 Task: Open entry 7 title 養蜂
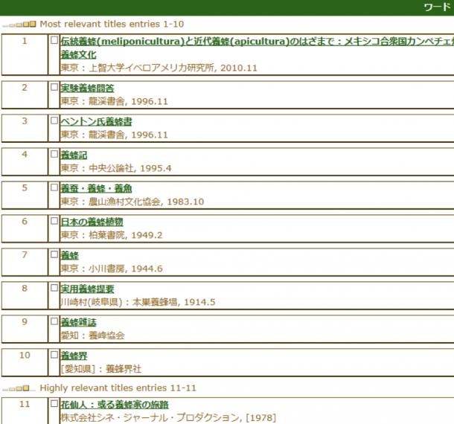(x=69, y=256)
